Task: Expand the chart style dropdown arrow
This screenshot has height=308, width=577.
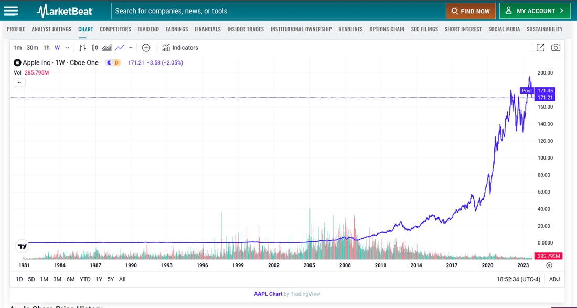Action: (x=131, y=48)
